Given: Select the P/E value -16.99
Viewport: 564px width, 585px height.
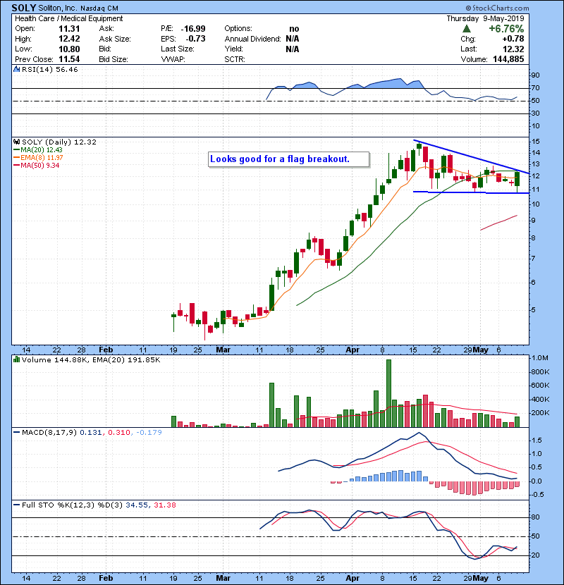Looking at the screenshot, I should (193, 29).
